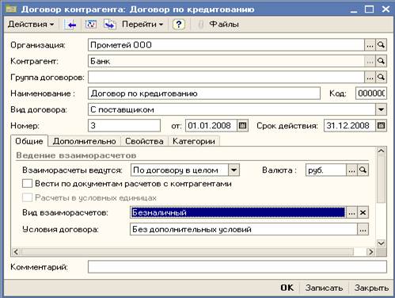
Task: Click the magnifier icon for Валюта
Action: (363, 170)
